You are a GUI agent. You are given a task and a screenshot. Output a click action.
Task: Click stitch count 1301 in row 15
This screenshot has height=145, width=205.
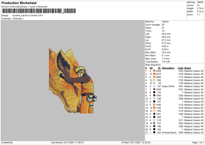159,114
